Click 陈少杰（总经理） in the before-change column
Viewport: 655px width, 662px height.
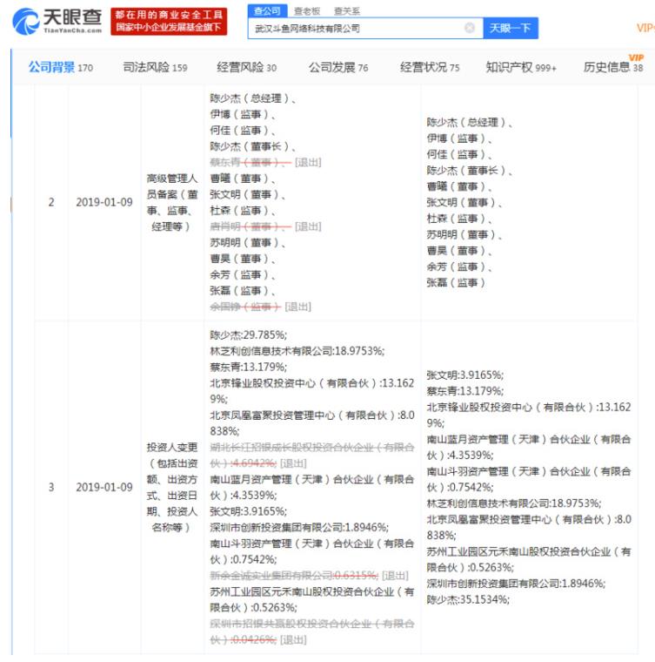pos(252,98)
